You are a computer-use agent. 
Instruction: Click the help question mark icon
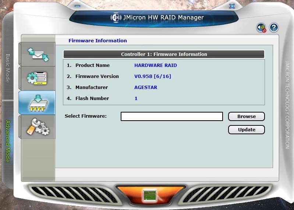pos(273,28)
